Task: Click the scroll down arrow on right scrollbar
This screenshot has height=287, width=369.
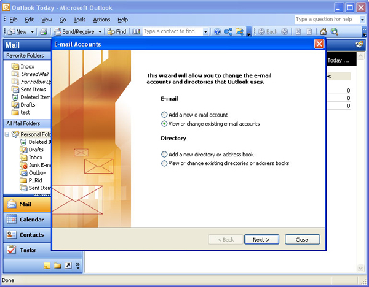Action: tap(360, 268)
